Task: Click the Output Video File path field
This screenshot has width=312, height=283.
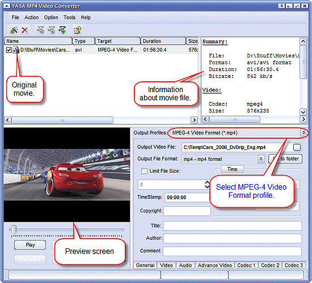Action: pyautogui.click(x=237, y=147)
